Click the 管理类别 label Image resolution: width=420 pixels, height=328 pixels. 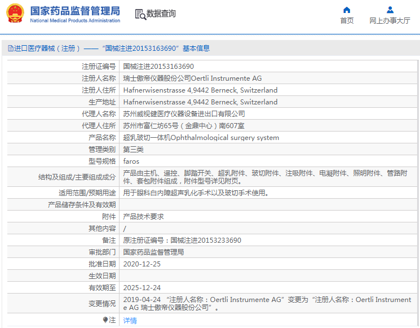(x=102, y=150)
